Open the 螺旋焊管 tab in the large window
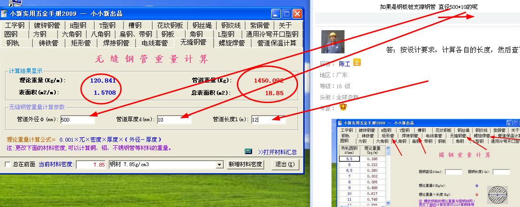Image resolution: width=520 pixels, height=207 pixels. 232,43
